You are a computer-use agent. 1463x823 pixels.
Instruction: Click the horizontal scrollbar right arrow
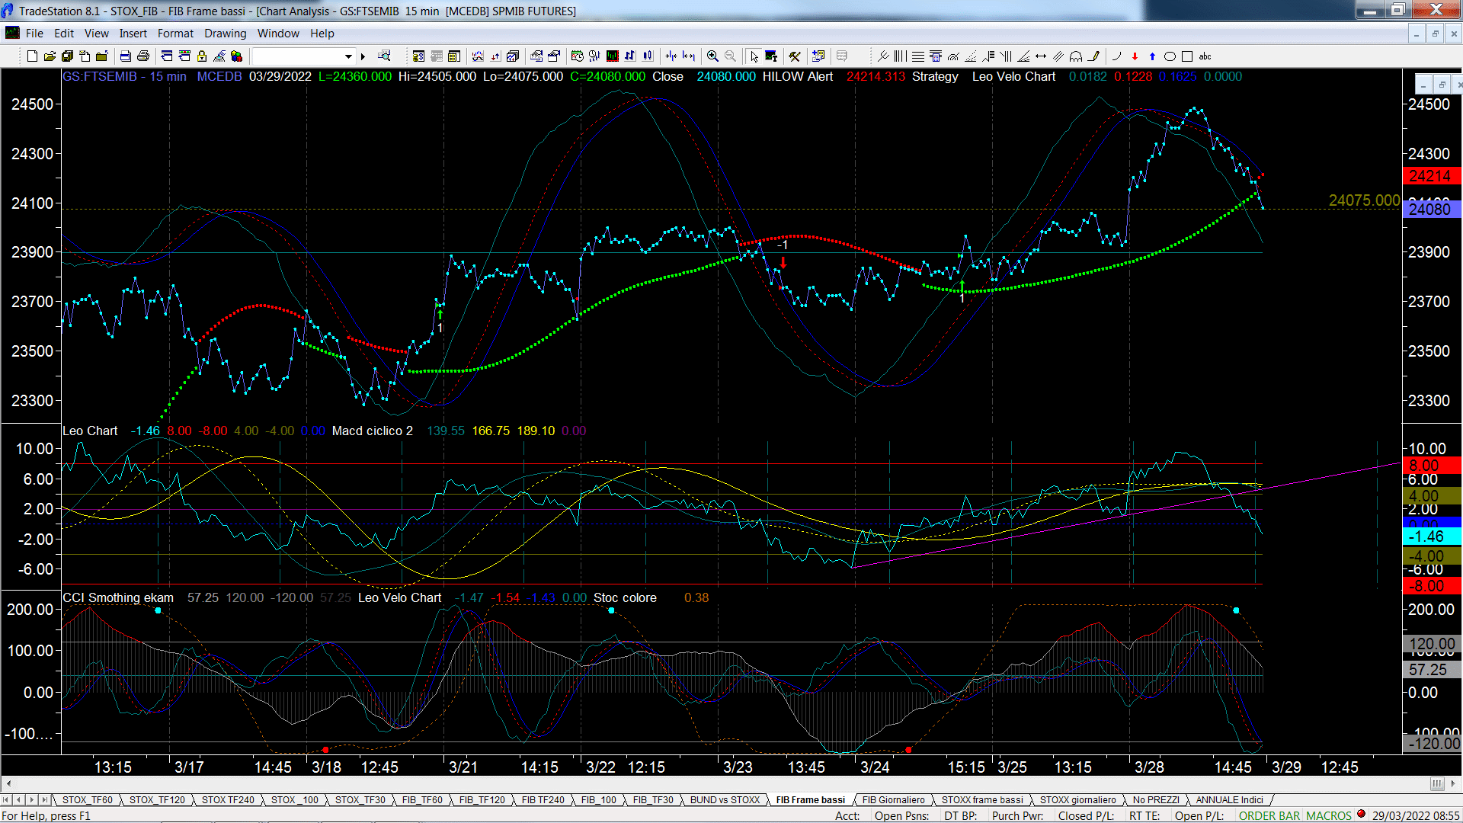click(1453, 783)
